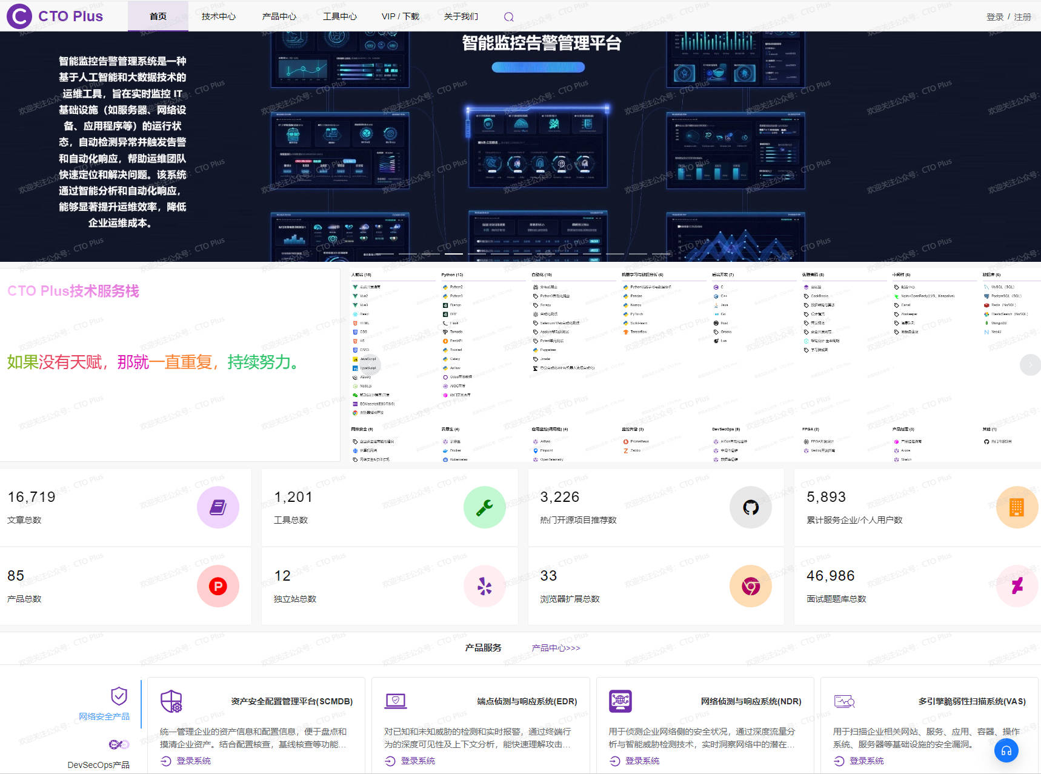Click 登录系统 on the SCMDB card
Screen dimensions: 1041x774
pyautogui.click(x=186, y=761)
